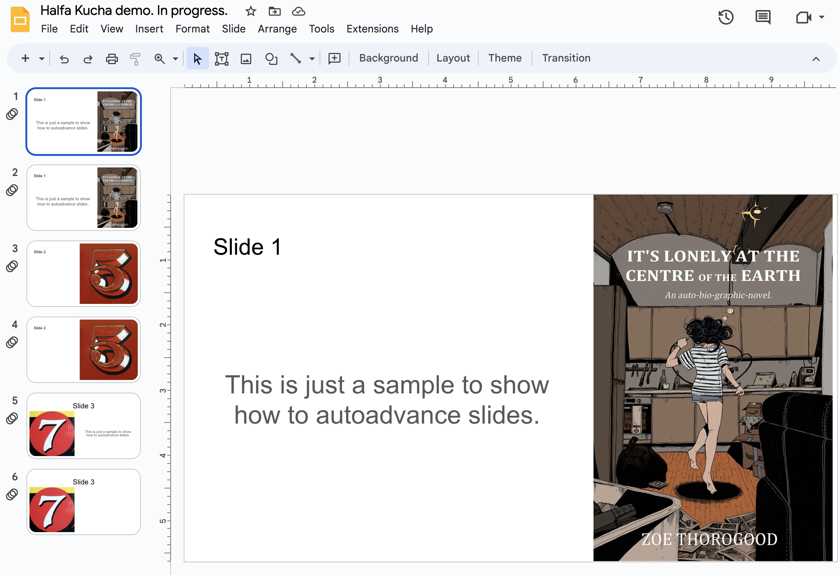Open the Arrange menu

(x=277, y=29)
